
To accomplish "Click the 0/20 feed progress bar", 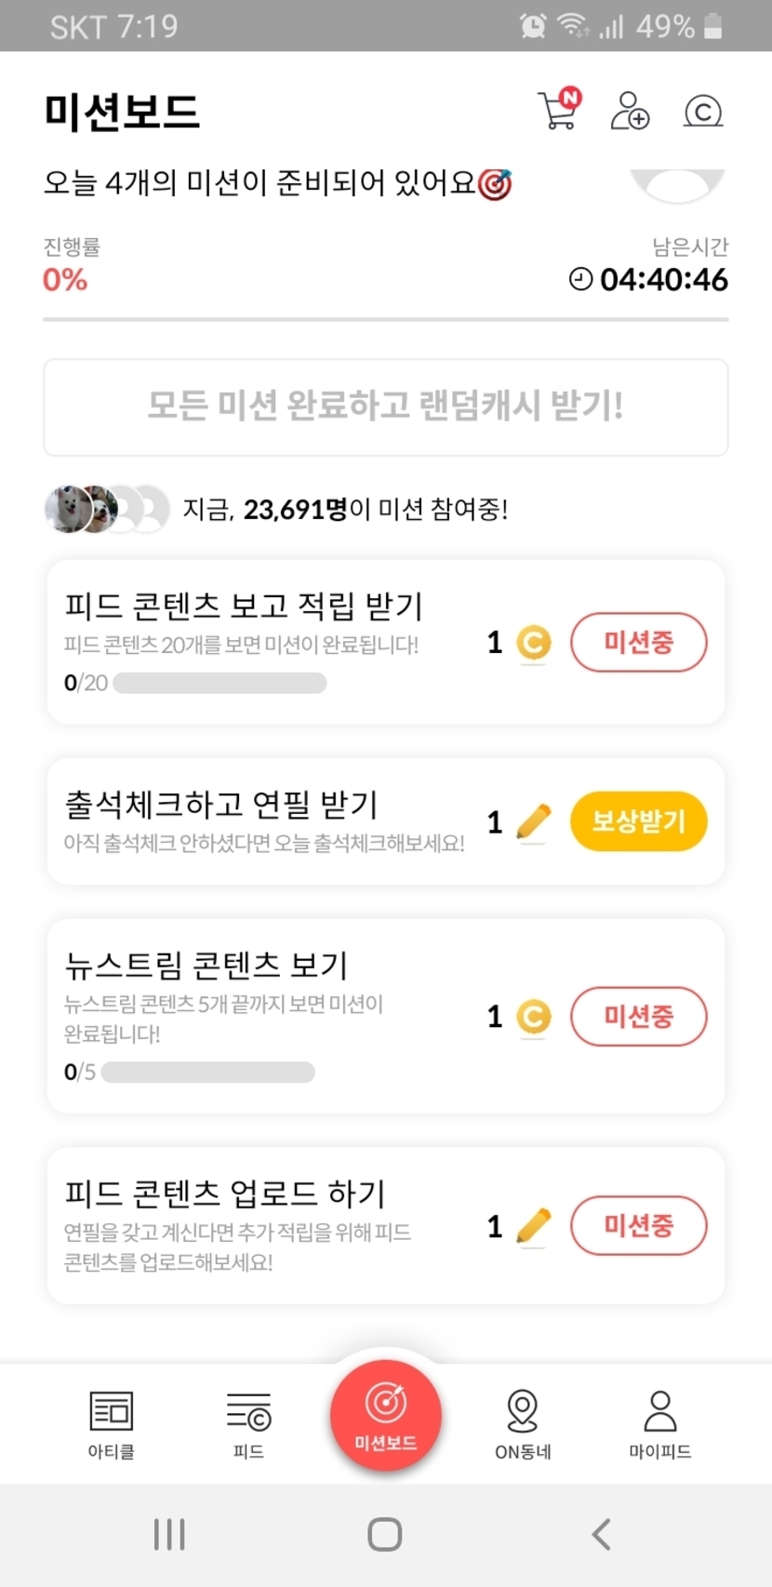I will pyautogui.click(x=220, y=684).
